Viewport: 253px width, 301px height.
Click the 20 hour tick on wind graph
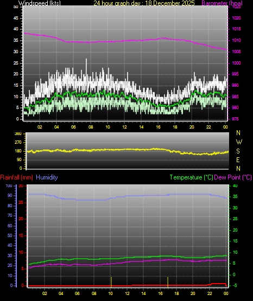click(x=192, y=127)
